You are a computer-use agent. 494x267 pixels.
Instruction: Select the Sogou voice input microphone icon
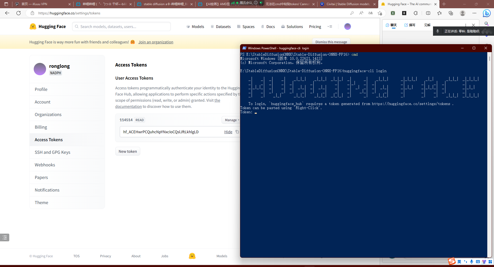(x=471, y=262)
